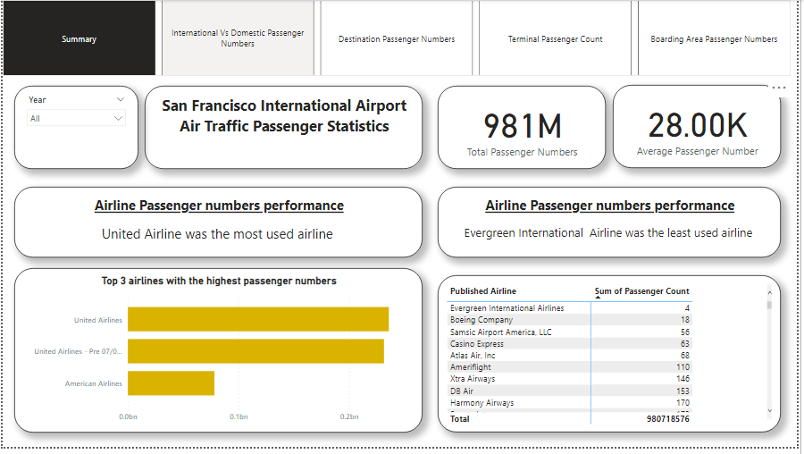Go to Destination Passenger Numbers page

coord(397,39)
